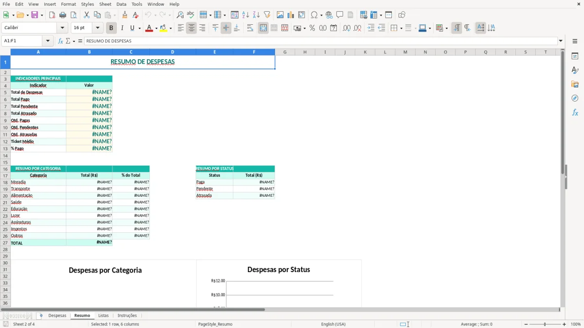Export directly as PDF
Screen dimensions: 584x328
click(52, 15)
